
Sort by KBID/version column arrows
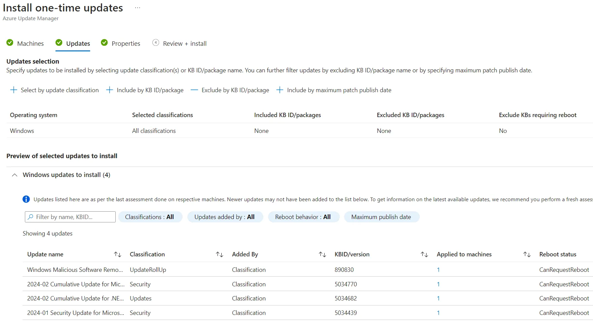coord(424,254)
